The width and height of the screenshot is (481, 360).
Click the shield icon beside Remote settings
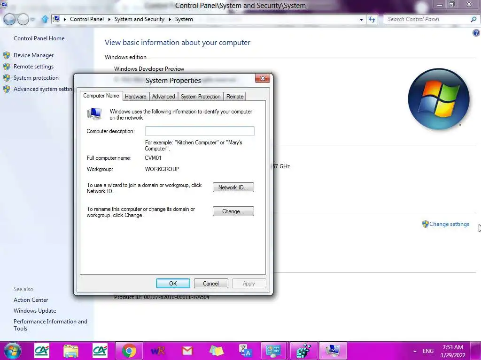(x=7, y=67)
